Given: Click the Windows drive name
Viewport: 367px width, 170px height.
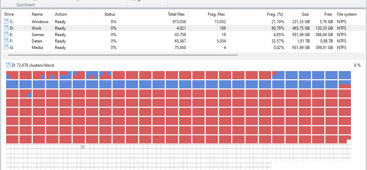Looking at the screenshot, I should tap(40, 22).
